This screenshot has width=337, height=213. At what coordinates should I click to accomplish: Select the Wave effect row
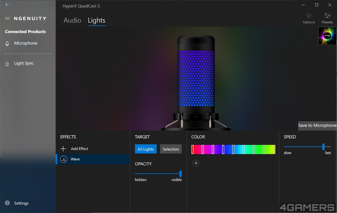[93, 159]
